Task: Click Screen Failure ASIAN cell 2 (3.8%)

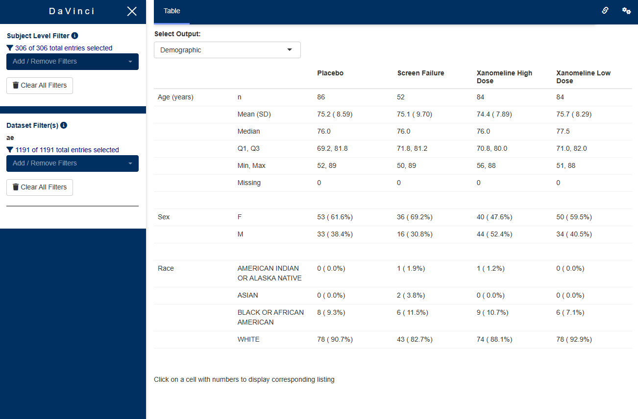Action: [411, 295]
